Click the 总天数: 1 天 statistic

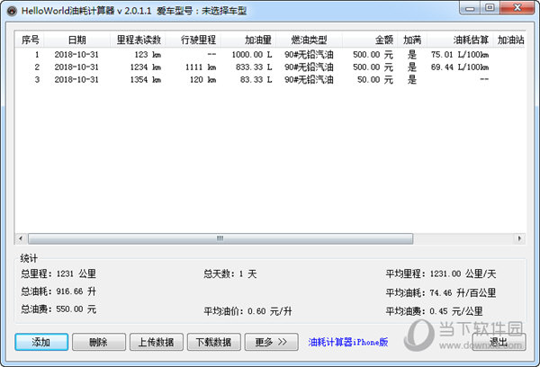[x=230, y=274]
